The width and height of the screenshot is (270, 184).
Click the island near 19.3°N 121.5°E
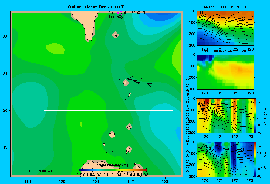pos(112,134)
